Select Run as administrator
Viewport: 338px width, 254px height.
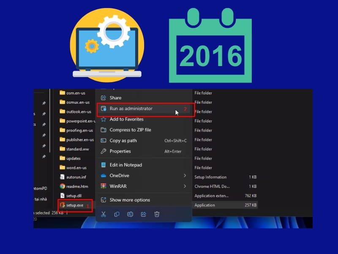pos(131,109)
